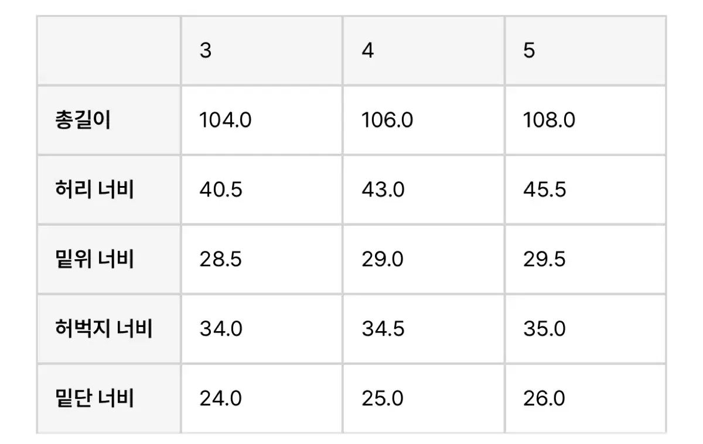703x444 pixels.
Task: Select the 104.0 total length cell
Action: [x=262, y=120]
